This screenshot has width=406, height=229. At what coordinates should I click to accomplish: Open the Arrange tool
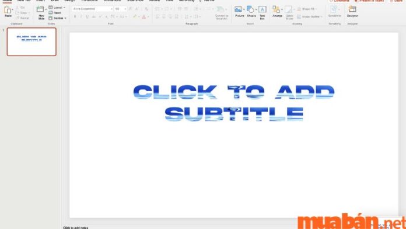pos(277,12)
